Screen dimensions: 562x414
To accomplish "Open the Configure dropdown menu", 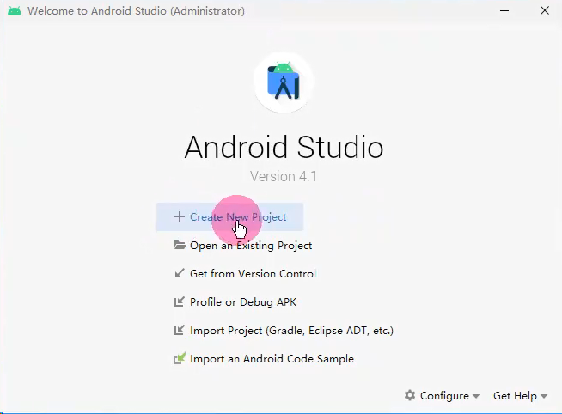I will coord(442,396).
